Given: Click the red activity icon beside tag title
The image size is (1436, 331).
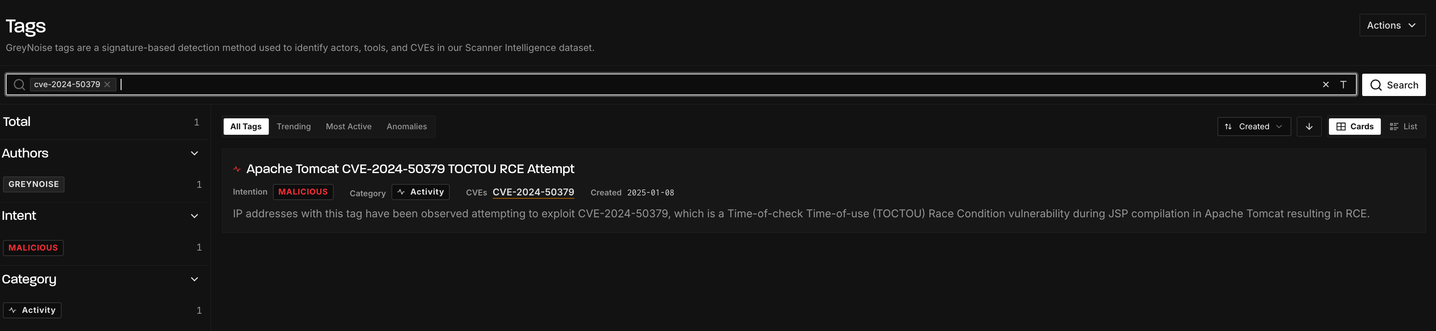Looking at the screenshot, I should click(x=237, y=169).
